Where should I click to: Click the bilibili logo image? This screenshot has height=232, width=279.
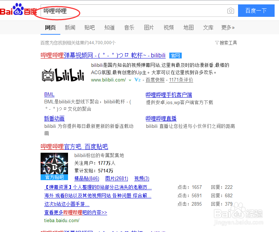pos(63,75)
